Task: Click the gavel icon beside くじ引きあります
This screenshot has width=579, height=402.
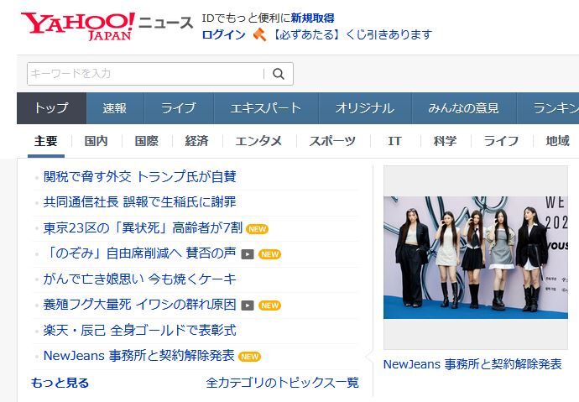Action: 259,34
